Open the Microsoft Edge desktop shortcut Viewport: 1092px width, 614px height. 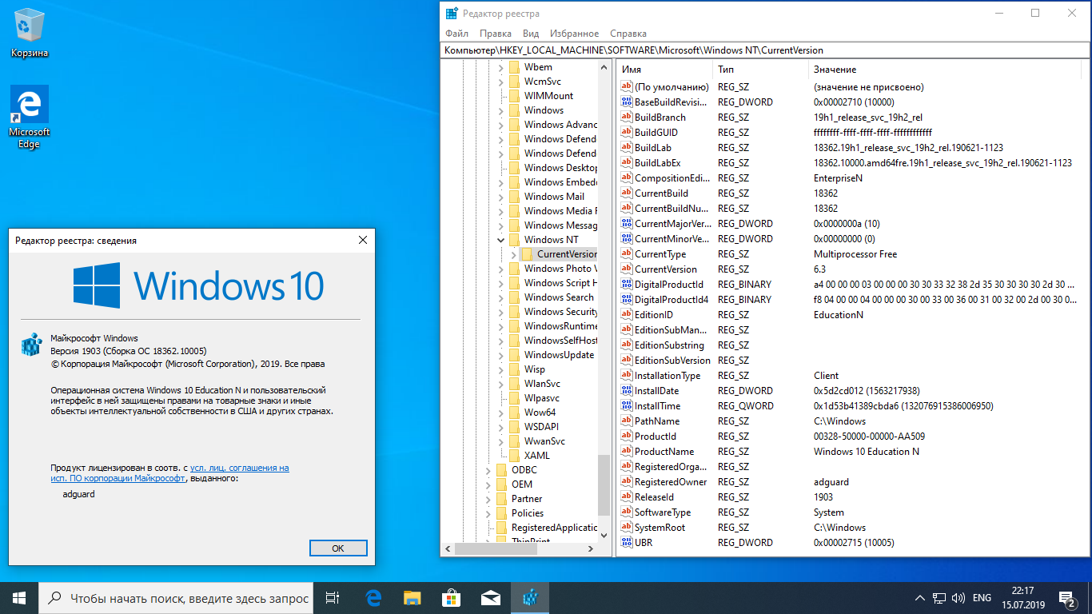click(30, 117)
